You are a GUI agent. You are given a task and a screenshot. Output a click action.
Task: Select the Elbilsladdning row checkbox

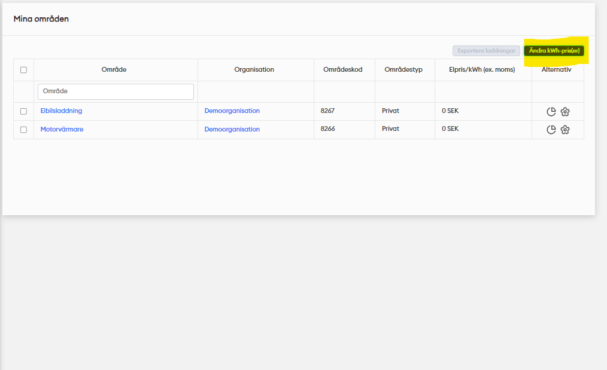click(x=23, y=111)
